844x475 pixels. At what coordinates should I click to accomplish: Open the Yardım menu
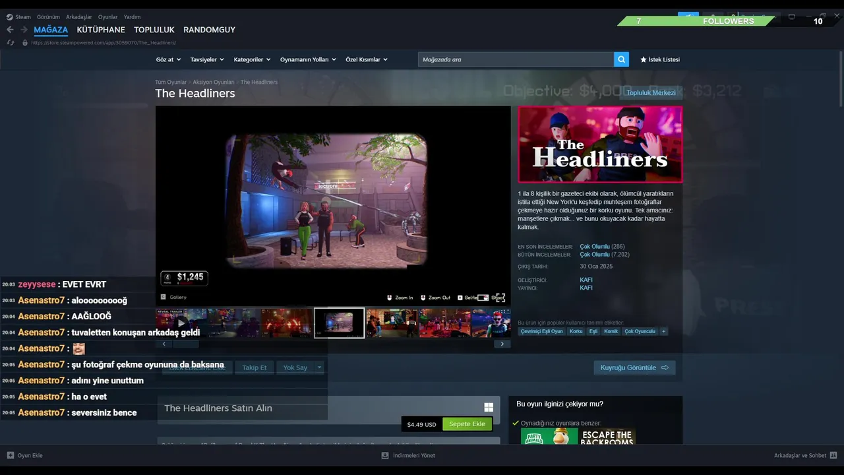pos(133,17)
